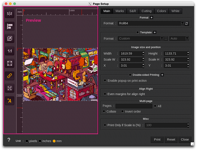Switch to the Colors tab
Image resolution: width=197 pixels, height=150 pixels.
point(162,11)
